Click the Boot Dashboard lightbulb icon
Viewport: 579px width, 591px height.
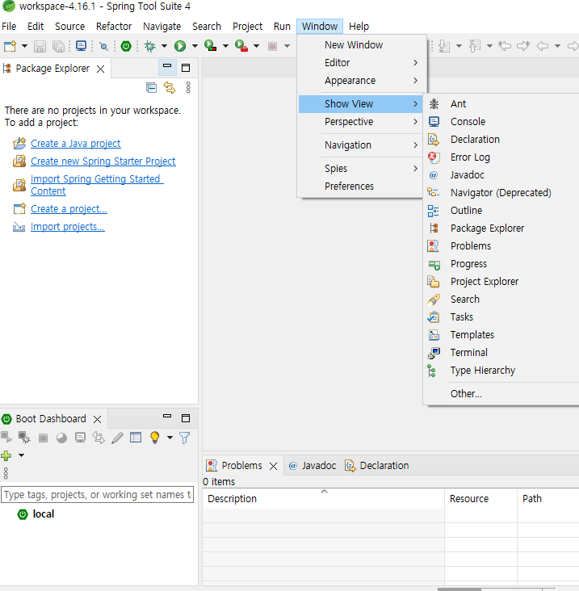(154, 438)
